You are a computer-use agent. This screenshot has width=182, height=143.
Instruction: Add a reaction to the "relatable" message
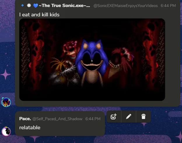(x=114, y=117)
